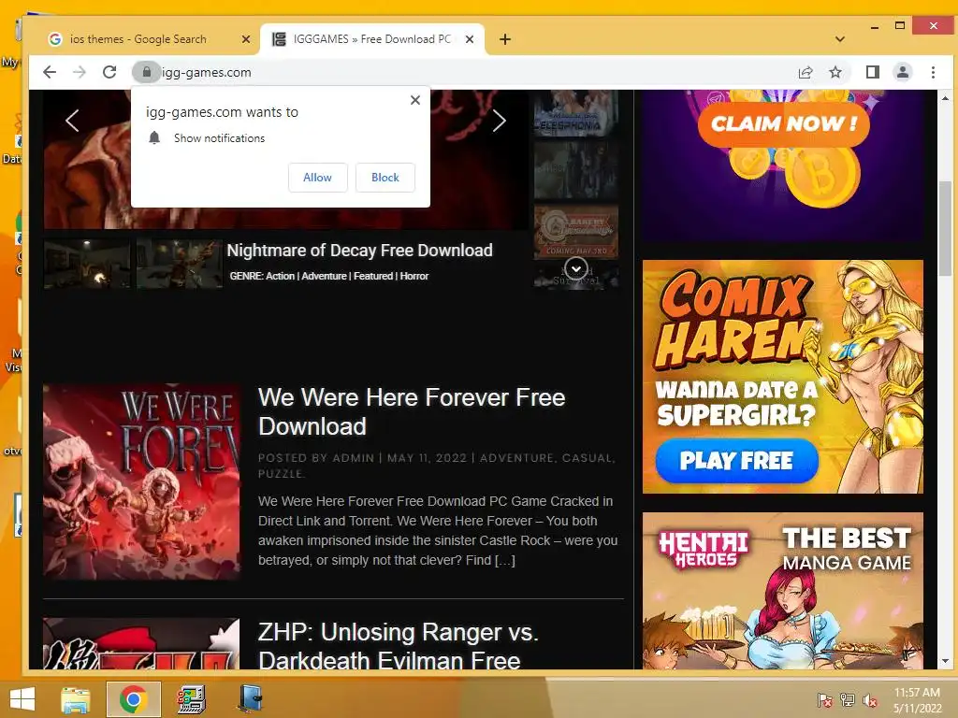Image resolution: width=958 pixels, height=718 pixels.
Task: Switch to the ios themes Google Search tab
Action: coord(138,39)
